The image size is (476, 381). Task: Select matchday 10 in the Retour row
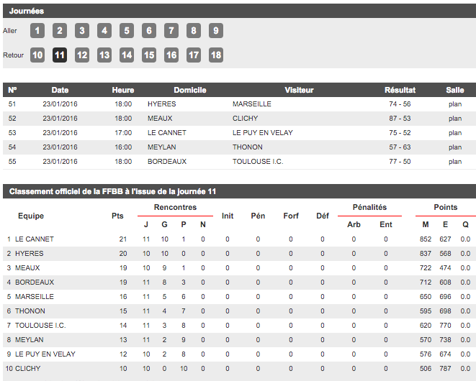pyautogui.click(x=37, y=55)
